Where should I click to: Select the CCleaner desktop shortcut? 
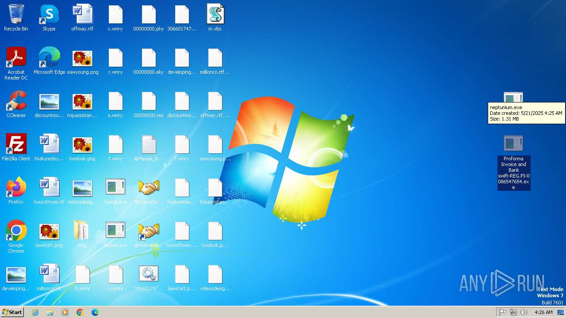coord(16,104)
